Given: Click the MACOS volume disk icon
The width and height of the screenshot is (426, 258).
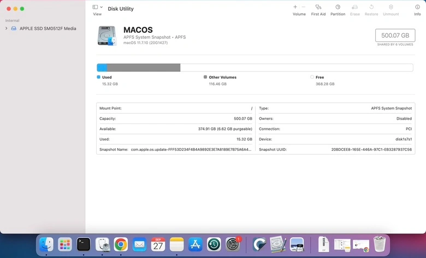Looking at the screenshot, I should 106,36.
